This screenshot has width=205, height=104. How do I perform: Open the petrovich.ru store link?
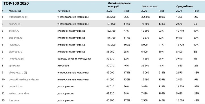[16, 86]
